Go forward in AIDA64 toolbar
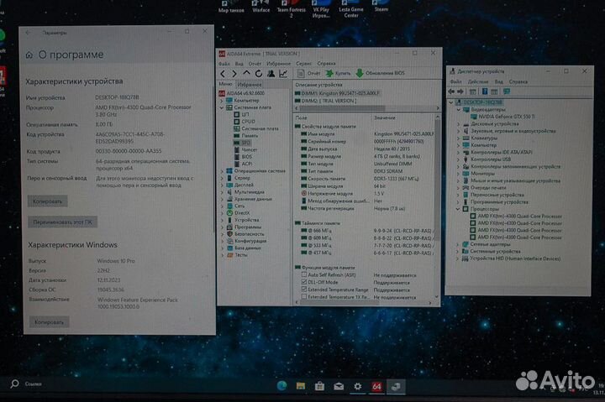The height and width of the screenshot is (402, 605). [234, 73]
